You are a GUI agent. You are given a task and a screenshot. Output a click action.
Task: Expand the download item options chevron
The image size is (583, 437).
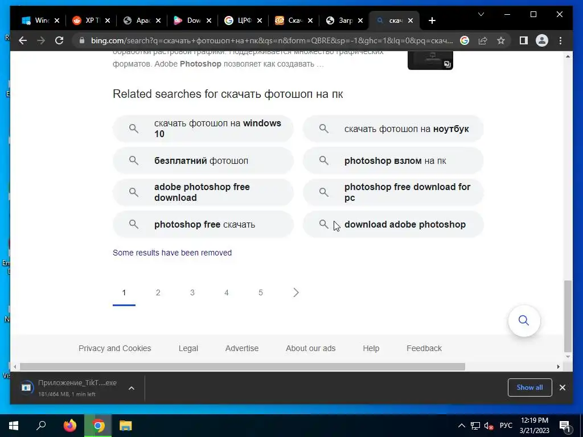click(132, 388)
